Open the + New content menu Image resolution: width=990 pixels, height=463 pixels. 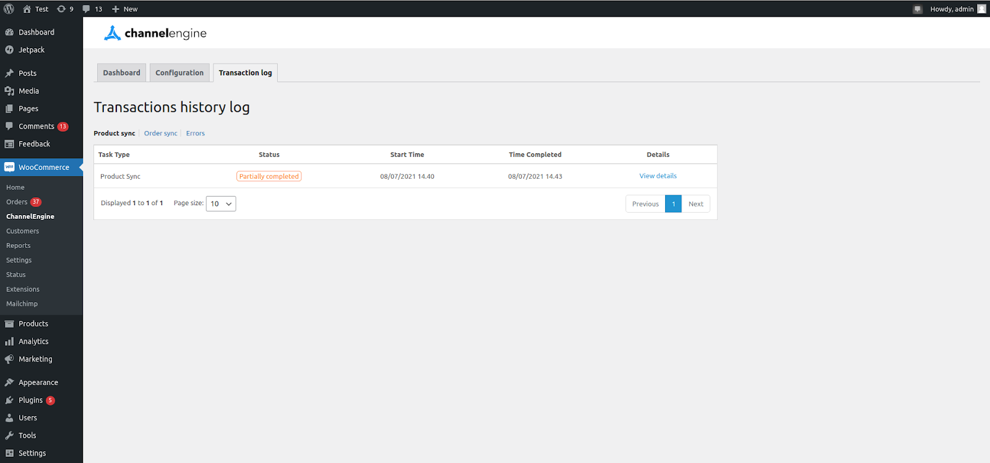(x=125, y=9)
